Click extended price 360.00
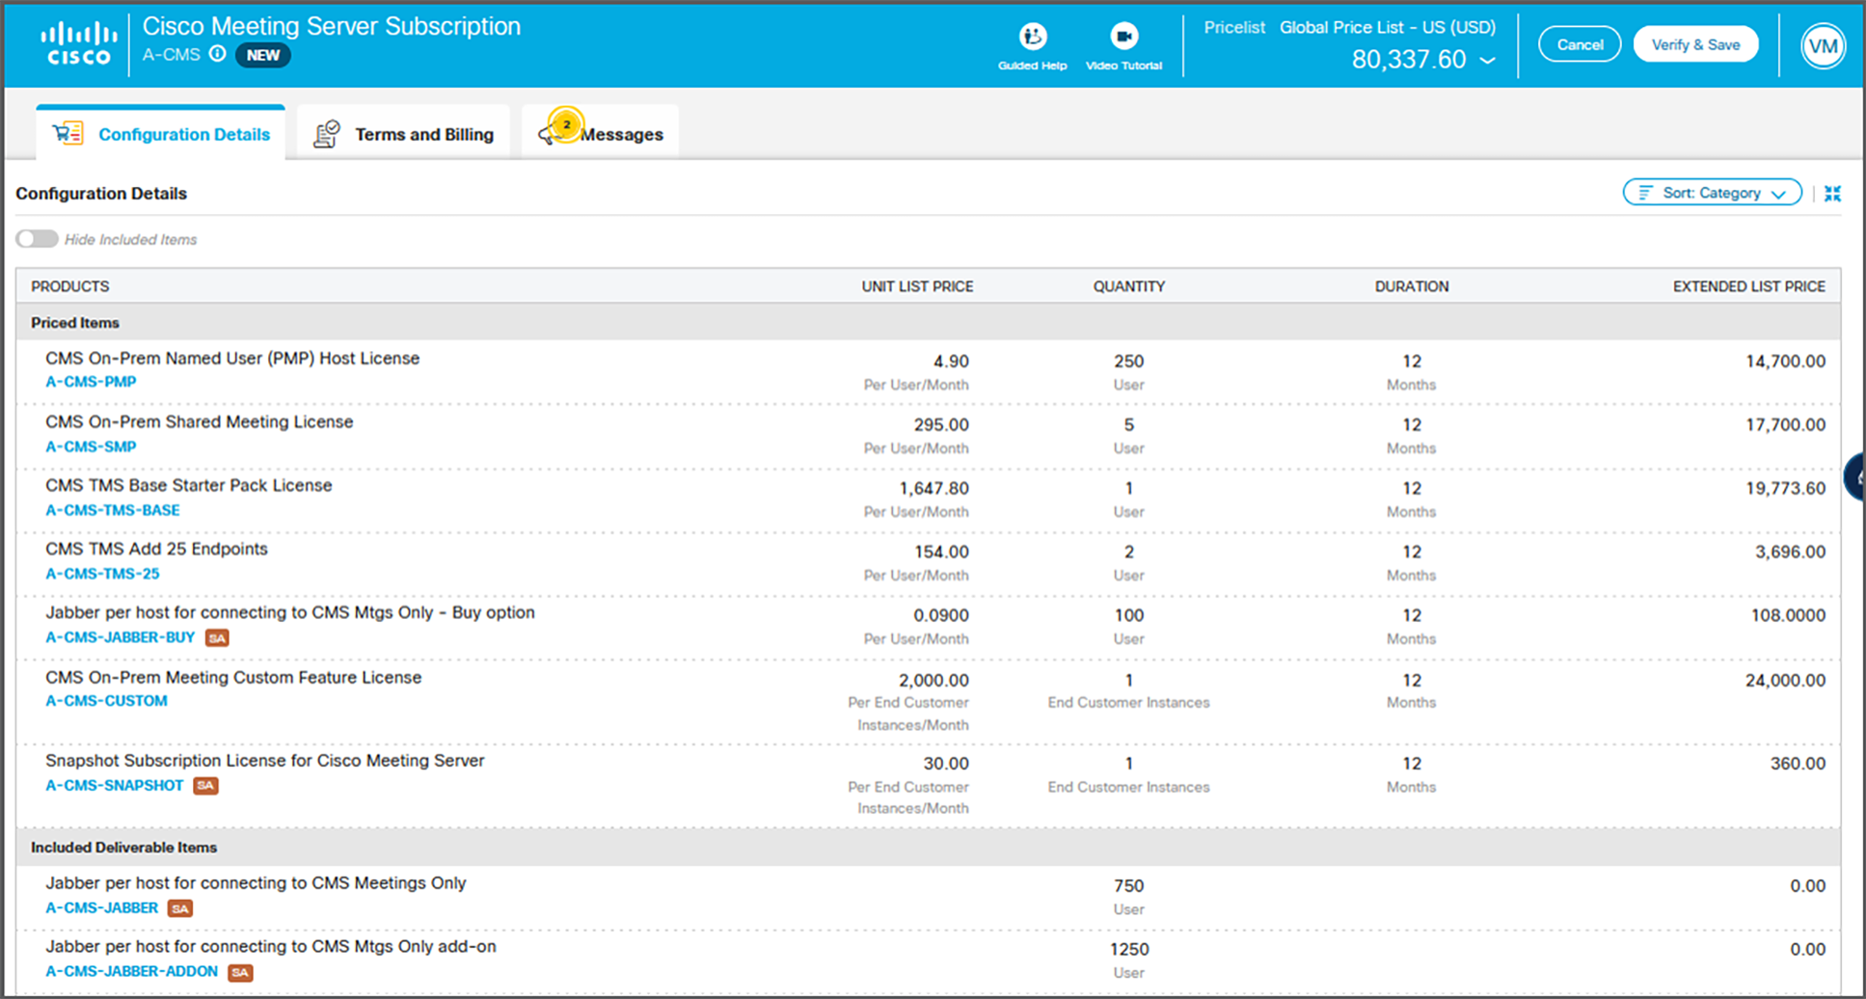This screenshot has width=1866, height=999. 1798,764
